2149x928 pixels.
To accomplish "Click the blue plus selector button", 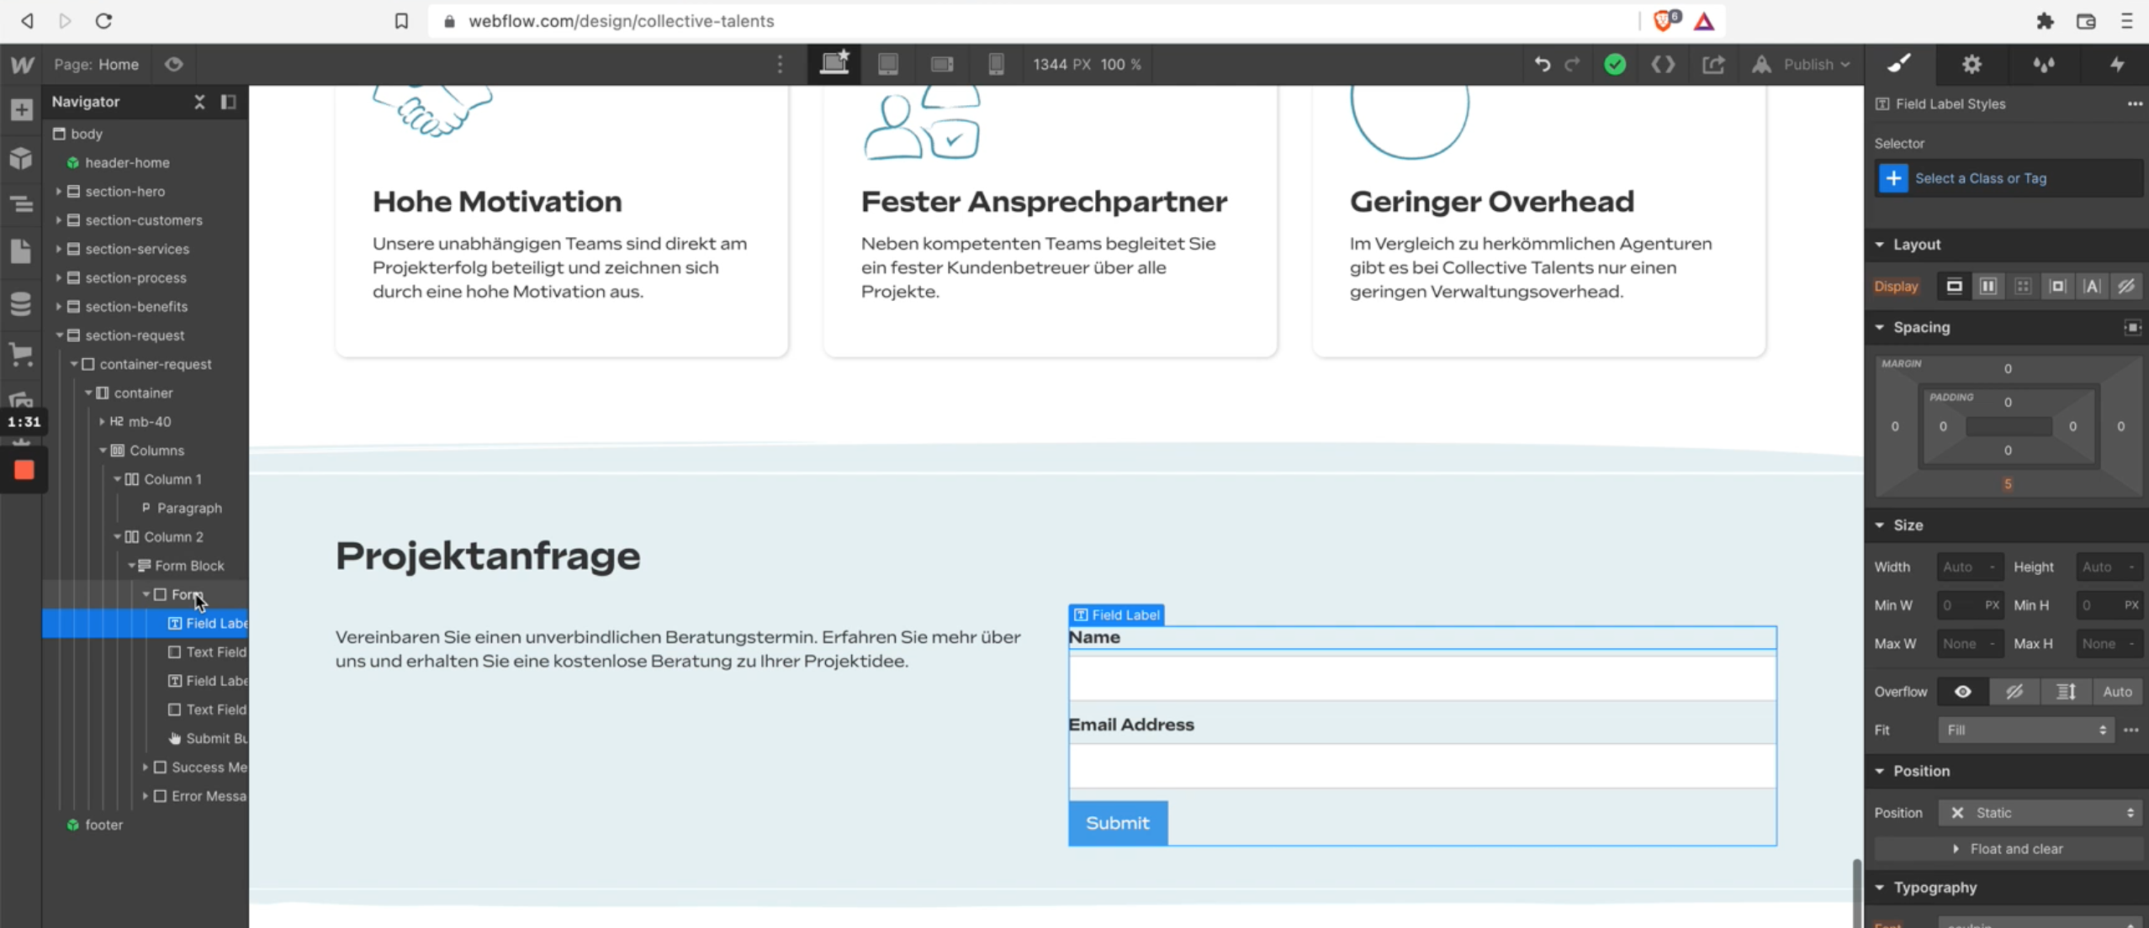I will [x=1893, y=178].
